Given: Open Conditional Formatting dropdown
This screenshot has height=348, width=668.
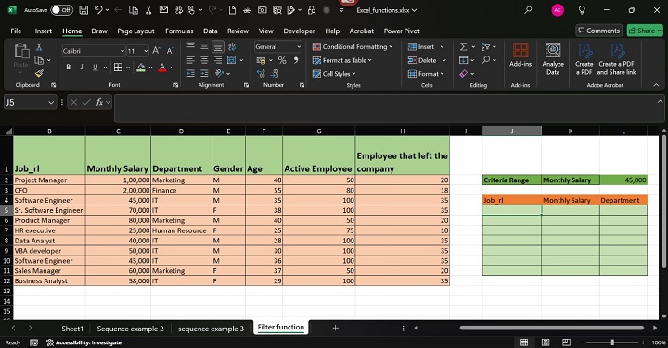Looking at the screenshot, I should point(353,47).
